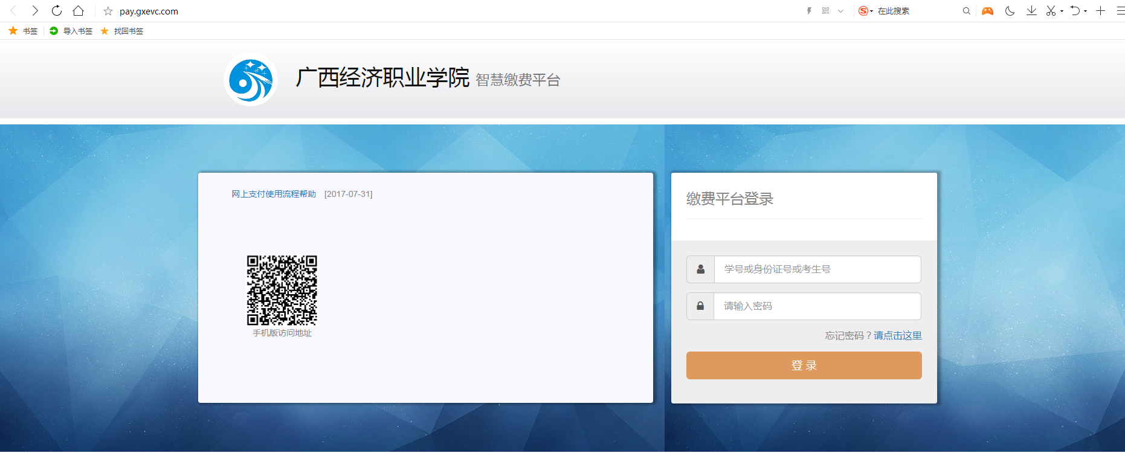Open the Sogou search engine dropdown

pyautogui.click(x=866, y=11)
